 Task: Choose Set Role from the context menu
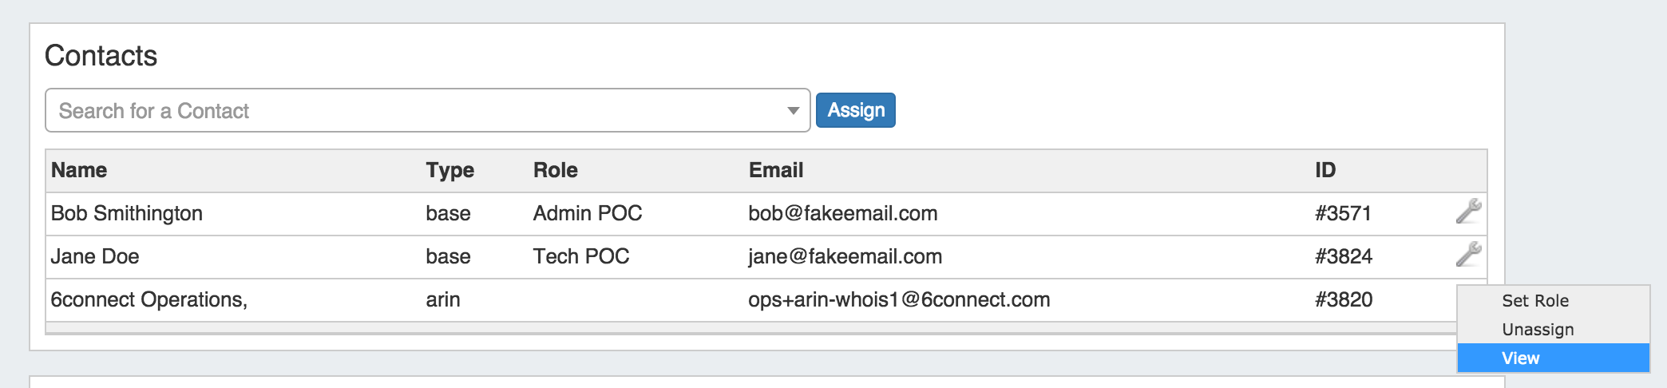[1534, 301]
